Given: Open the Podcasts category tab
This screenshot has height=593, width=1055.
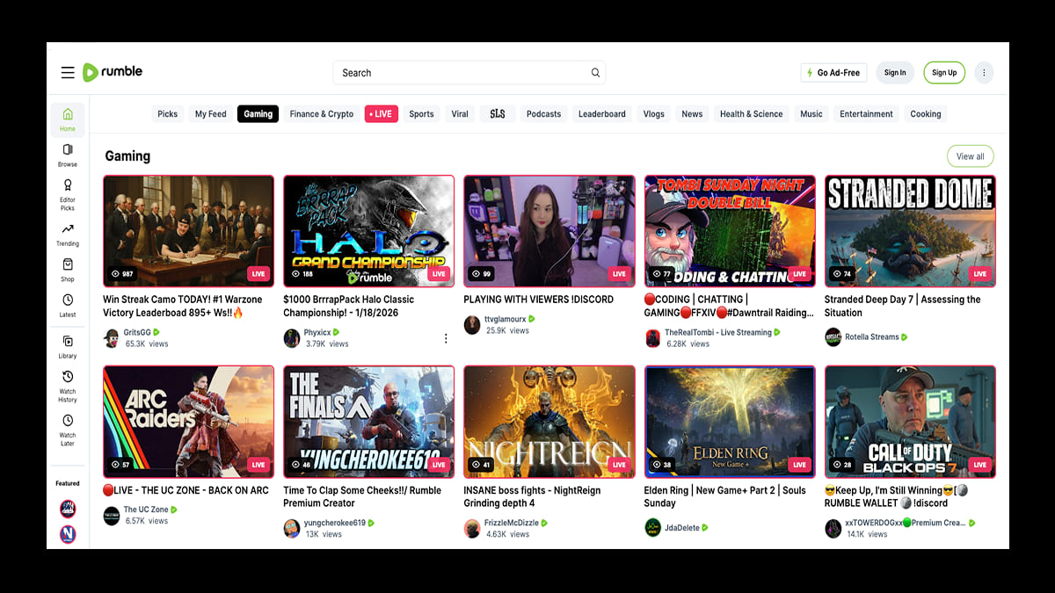Looking at the screenshot, I should 543,113.
